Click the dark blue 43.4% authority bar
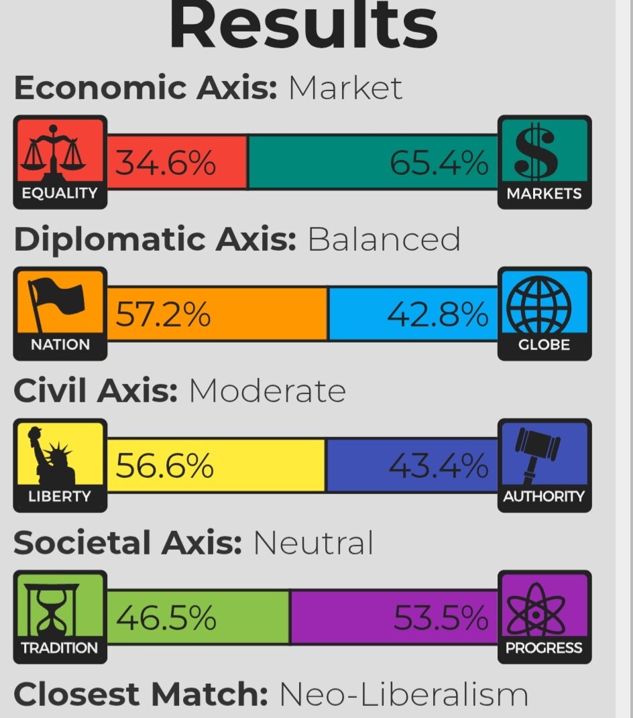This screenshot has width=633, height=718. click(411, 465)
